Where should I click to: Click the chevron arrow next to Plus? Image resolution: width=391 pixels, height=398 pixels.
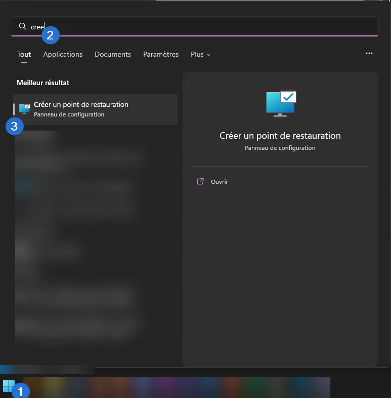[x=208, y=55]
